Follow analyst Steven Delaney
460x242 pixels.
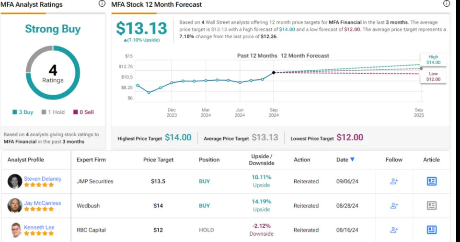[394, 181]
